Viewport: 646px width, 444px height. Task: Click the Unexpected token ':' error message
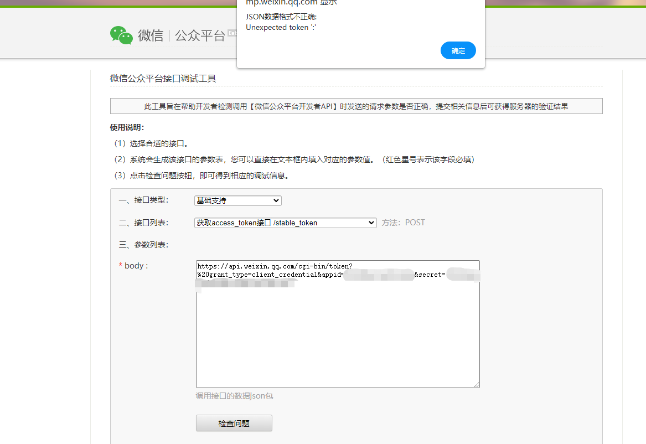(281, 27)
